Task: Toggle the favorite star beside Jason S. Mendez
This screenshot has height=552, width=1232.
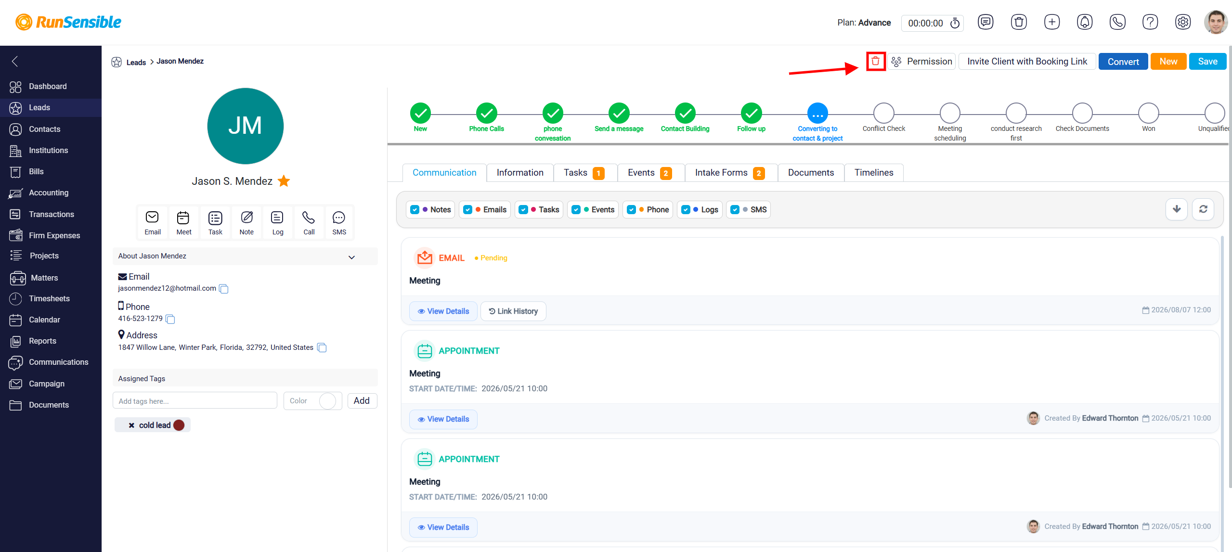Action: click(284, 181)
